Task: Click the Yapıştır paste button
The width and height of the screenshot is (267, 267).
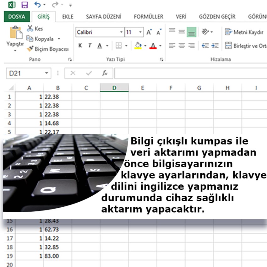Action: [x=15, y=37]
